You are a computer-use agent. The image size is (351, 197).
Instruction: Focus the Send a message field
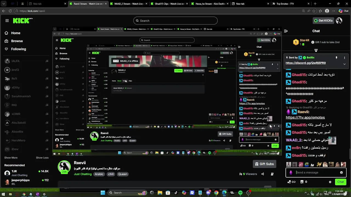[316, 172]
